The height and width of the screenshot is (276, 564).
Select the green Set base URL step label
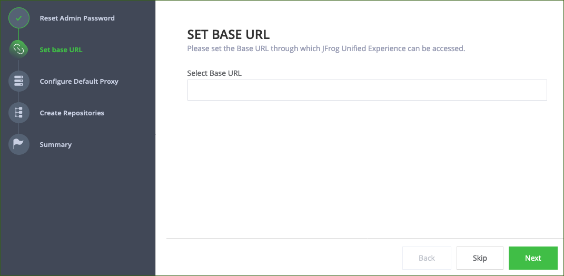click(x=61, y=50)
